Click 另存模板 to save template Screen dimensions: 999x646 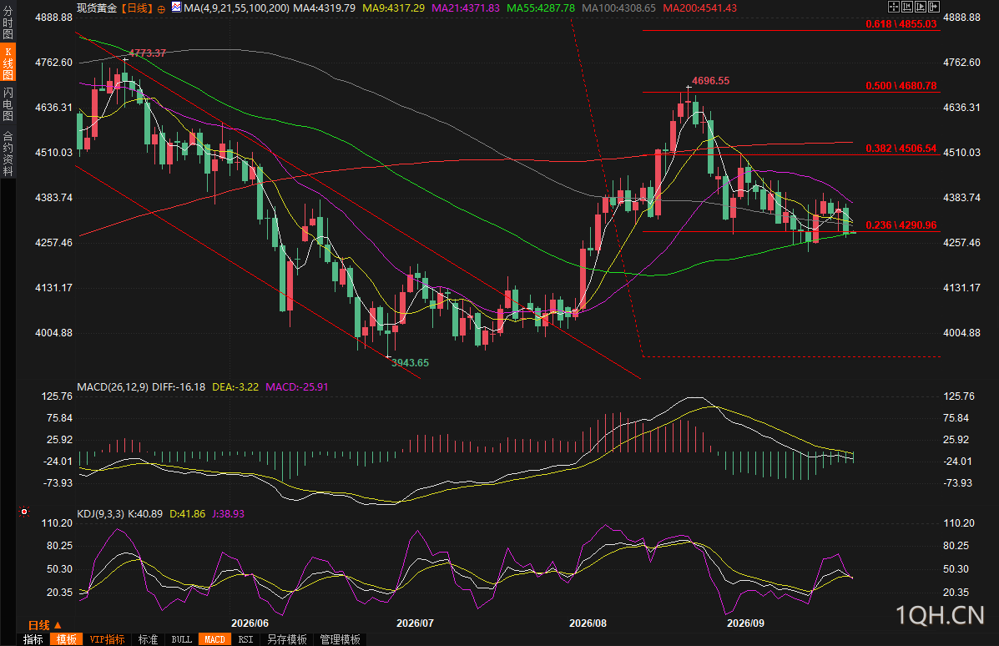(x=287, y=639)
